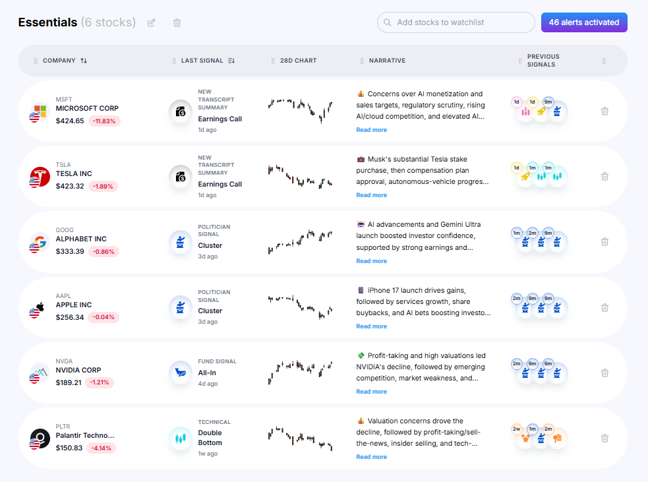Image resolution: width=648 pixels, height=482 pixels.
Task: Click the delete watchlist trash icon beside title
Action: tap(177, 23)
